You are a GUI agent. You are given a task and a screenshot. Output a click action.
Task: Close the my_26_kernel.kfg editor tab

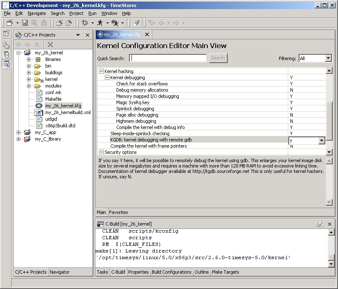(x=147, y=34)
